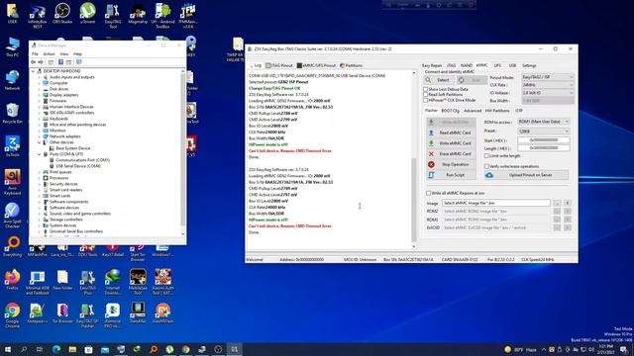This screenshot has height=356, width=634.
Task: Open Xiaomi Auth Tool desktop shortcut
Action: [x=162, y=282]
